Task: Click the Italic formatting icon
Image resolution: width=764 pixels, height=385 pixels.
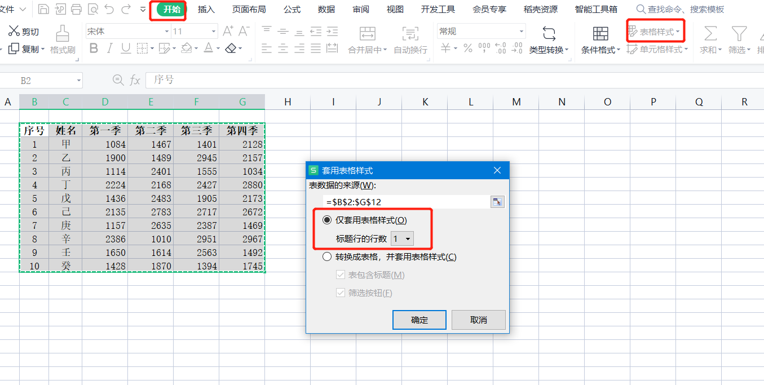Action: [x=110, y=48]
